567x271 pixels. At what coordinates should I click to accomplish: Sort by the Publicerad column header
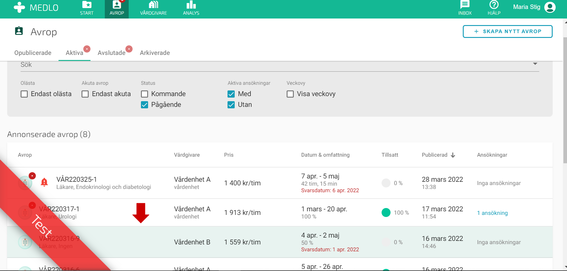coord(434,155)
